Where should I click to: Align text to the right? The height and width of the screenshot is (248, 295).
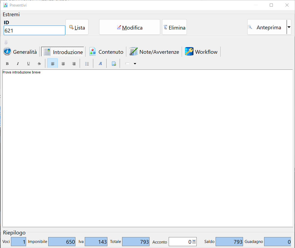pos(74,64)
